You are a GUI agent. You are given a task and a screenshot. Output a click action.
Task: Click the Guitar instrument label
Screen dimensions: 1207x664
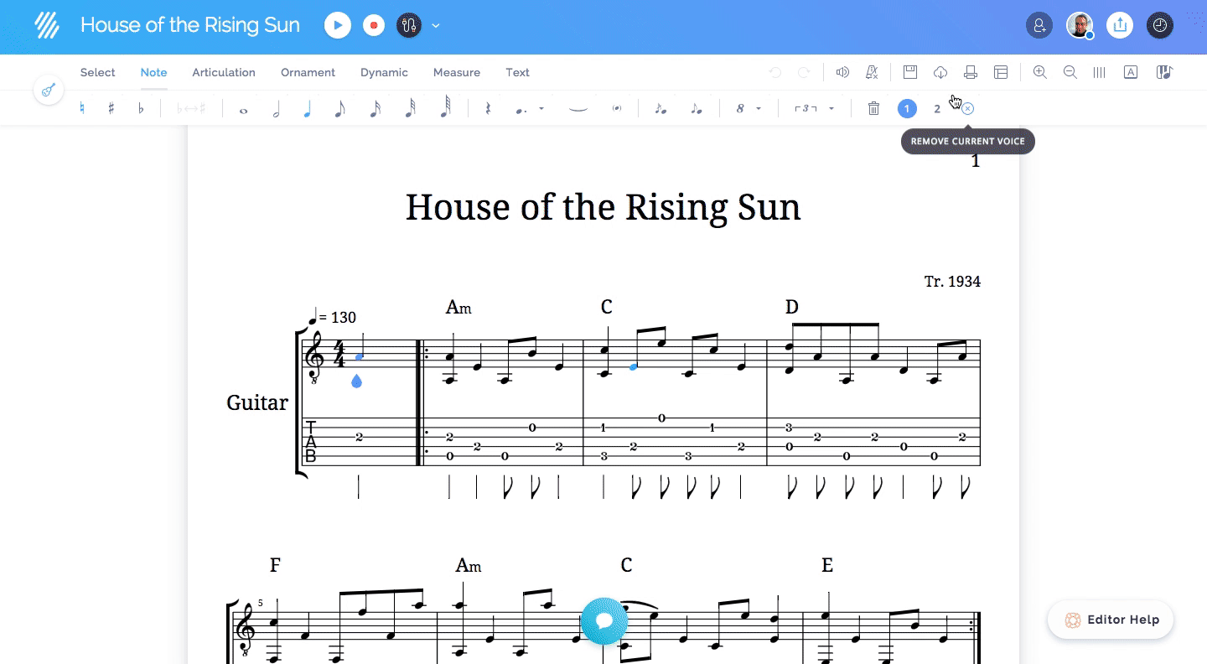point(257,402)
